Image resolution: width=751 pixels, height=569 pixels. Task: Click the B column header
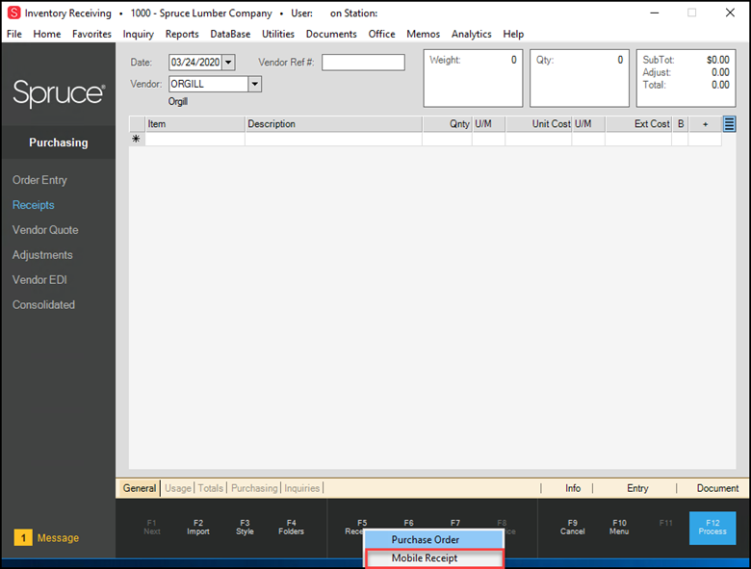tap(681, 124)
